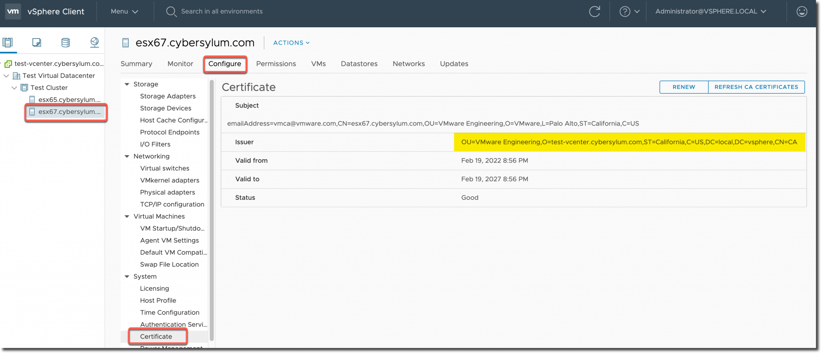Open Protocol Endpoints
The image size is (821, 353).
[x=170, y=132]
